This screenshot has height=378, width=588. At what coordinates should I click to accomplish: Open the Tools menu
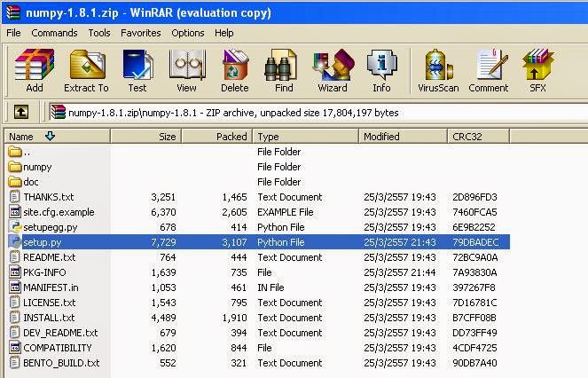99,33
